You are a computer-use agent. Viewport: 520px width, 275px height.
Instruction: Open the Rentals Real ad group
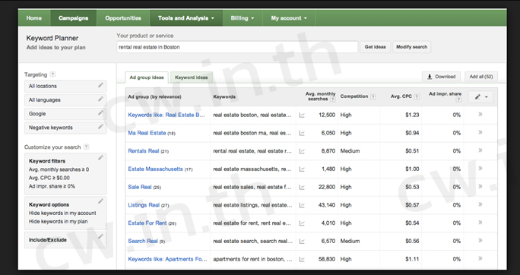click(x=144, y=150)
